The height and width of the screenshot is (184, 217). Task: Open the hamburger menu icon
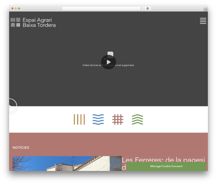[x=203, y=21]
